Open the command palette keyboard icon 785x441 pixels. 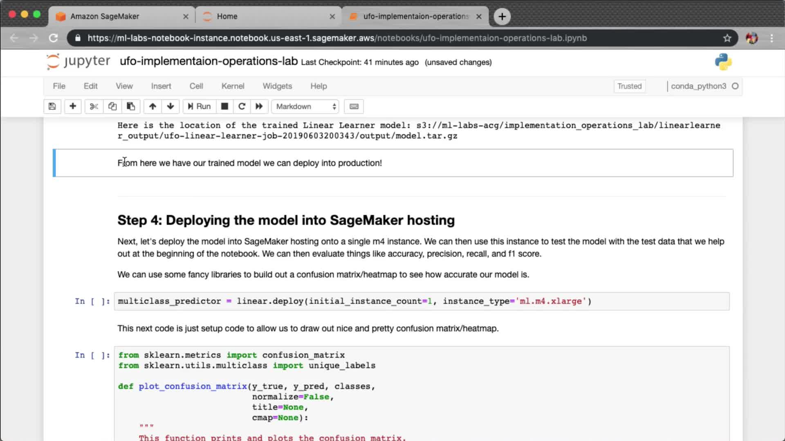[x=354, y=107]
